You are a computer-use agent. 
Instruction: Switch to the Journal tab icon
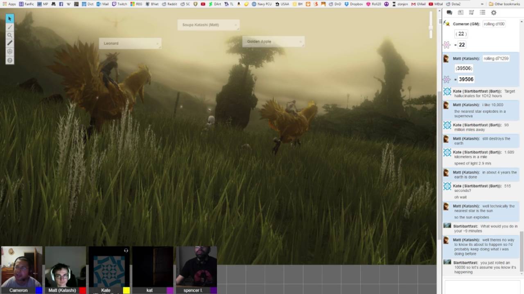click(461, 13)
